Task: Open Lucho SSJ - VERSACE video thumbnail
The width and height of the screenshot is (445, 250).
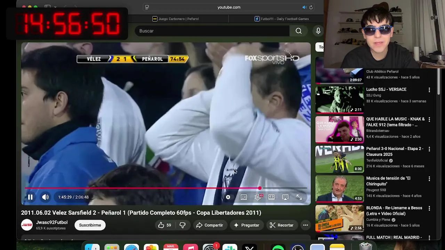Action: 339,100
